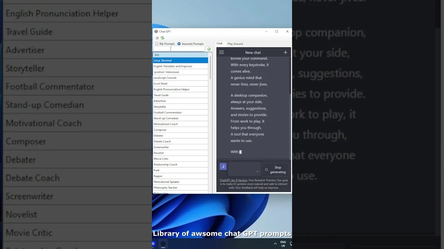Image resolution: width=444 pixels, height=249 pixels.
Task: Click the green refresh toolbar icon
Action: pos(162,38)
